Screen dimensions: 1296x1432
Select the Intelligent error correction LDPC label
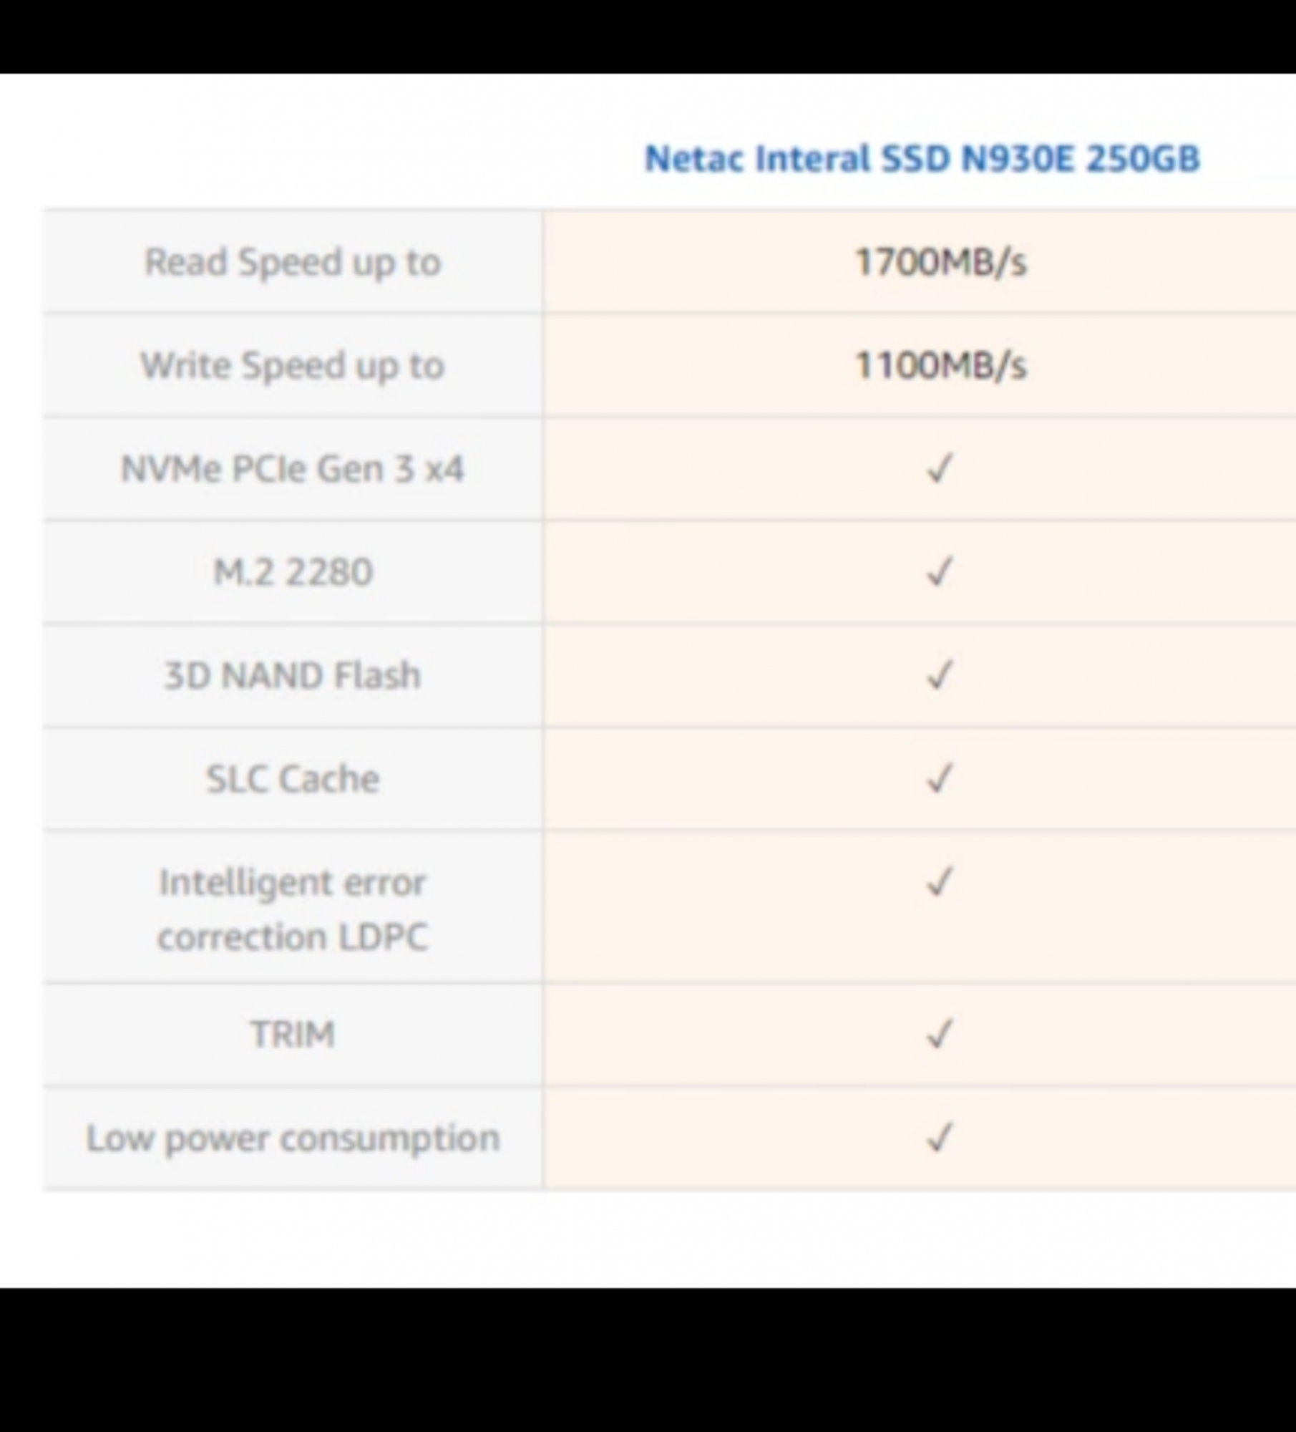coord(292,909)
